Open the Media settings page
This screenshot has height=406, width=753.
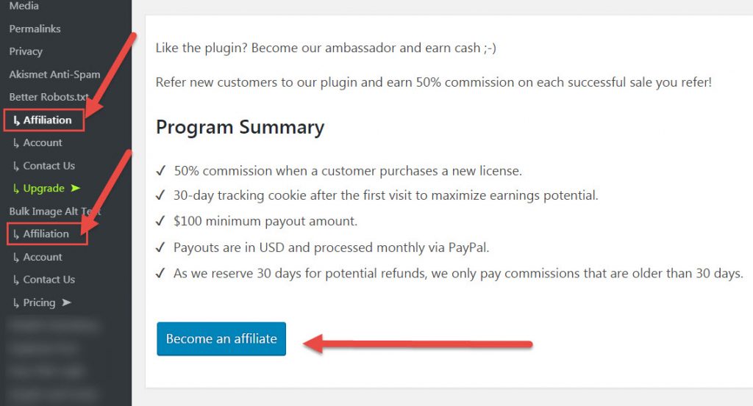[24, 6]
